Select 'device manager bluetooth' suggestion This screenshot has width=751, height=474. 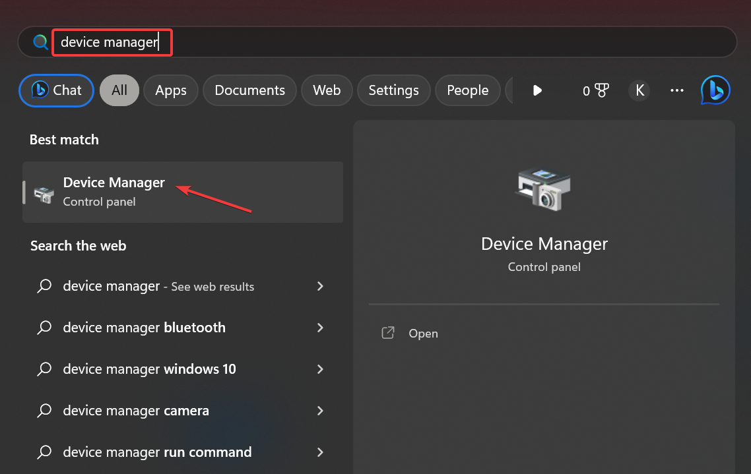pyautogui.click(x=183, y=328)
